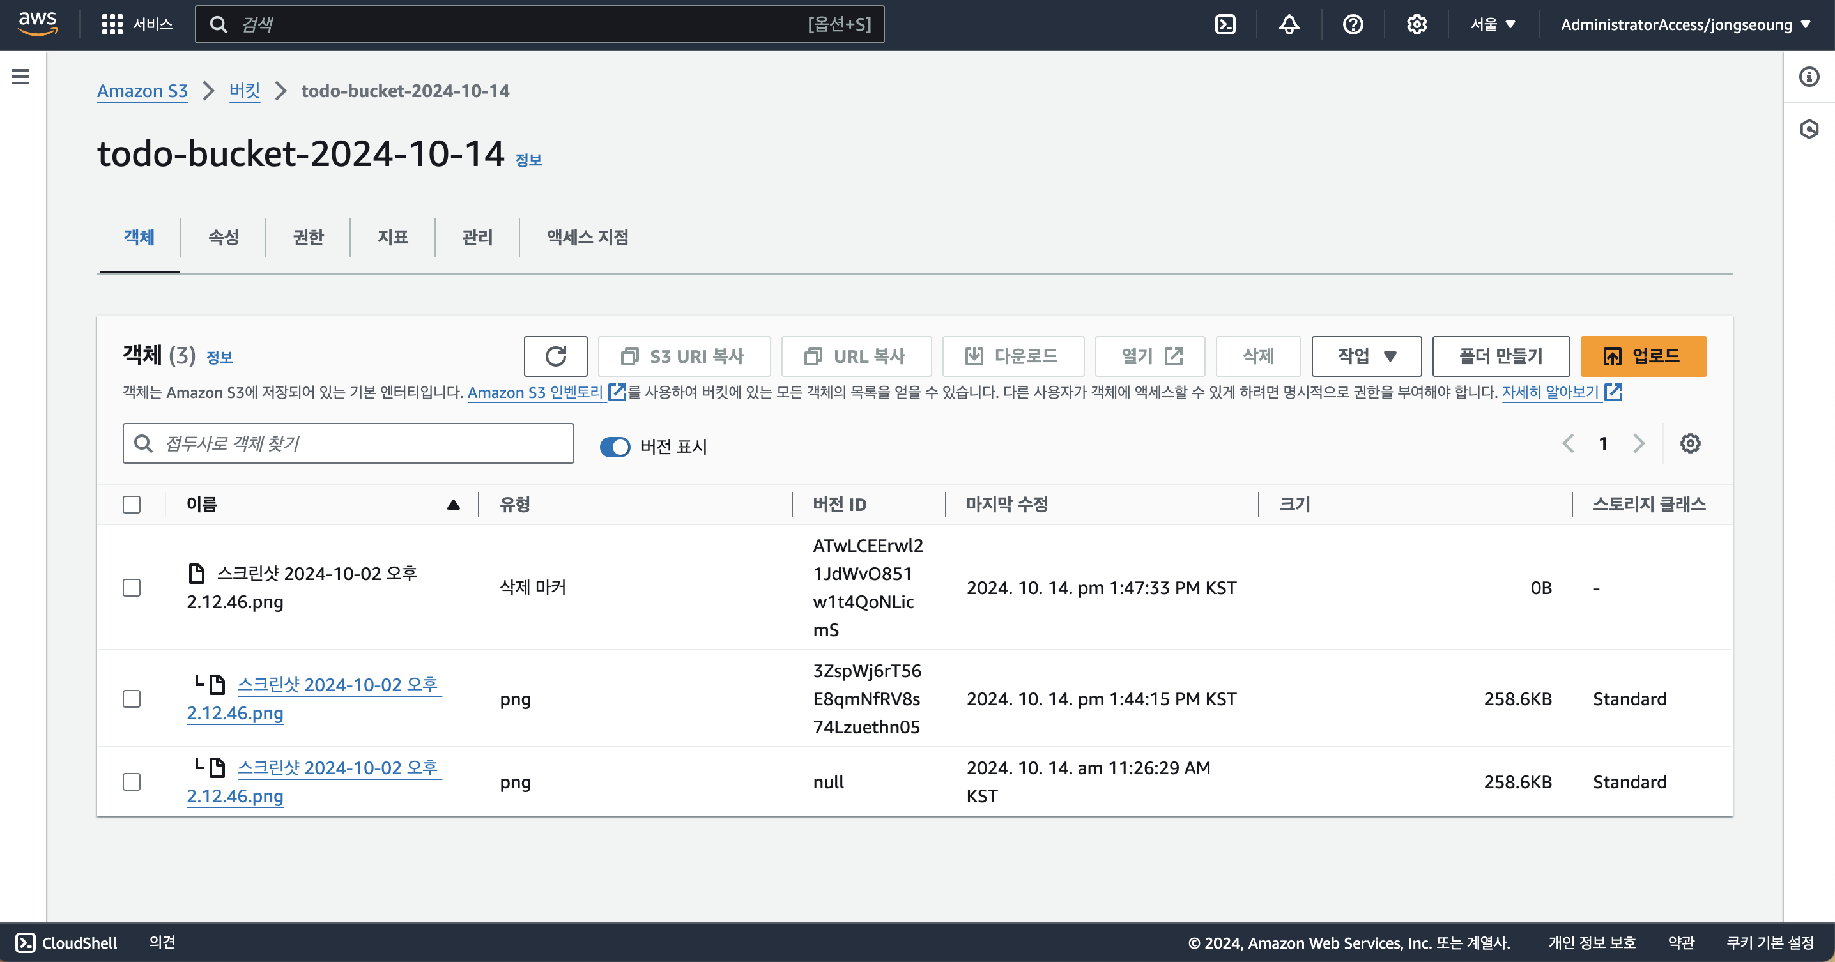Click the 폴더 만들기 button
The height and width of the screenshot is (962, 1835).
pos(1501,356)
